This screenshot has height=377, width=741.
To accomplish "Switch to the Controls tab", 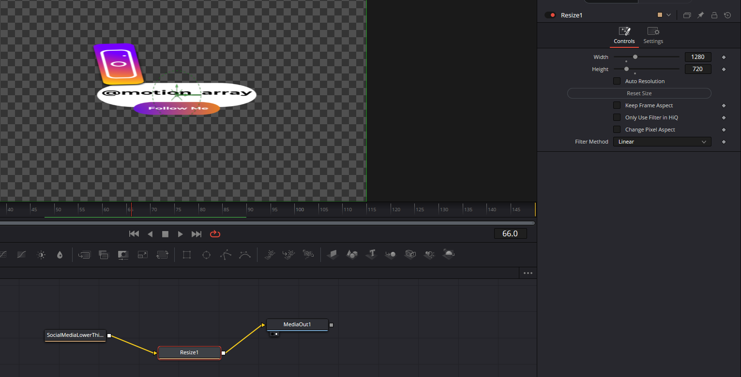I will [624, 36].
